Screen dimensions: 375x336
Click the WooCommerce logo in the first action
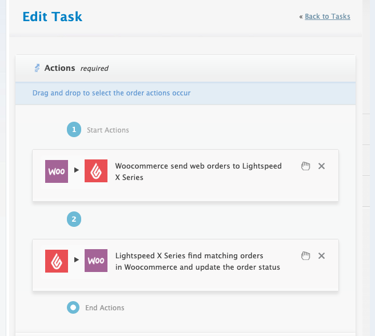tap(57, 171)
